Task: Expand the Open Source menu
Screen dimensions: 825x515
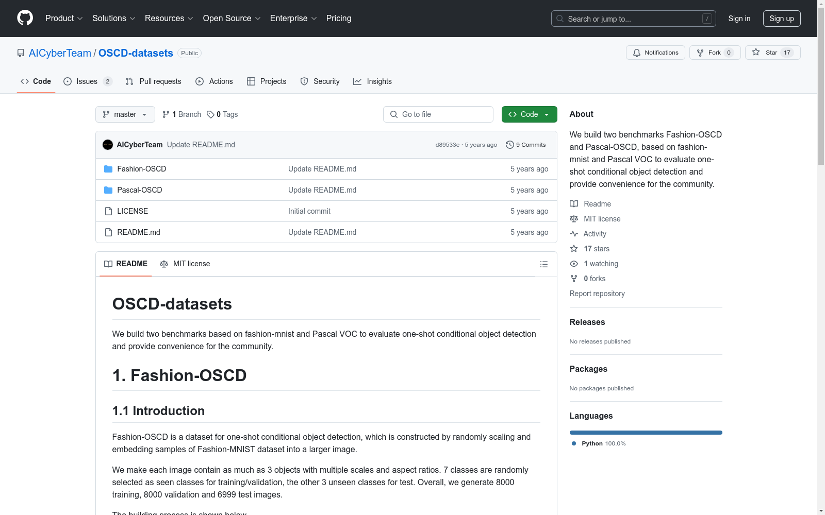Action: [x=232, y=19]
